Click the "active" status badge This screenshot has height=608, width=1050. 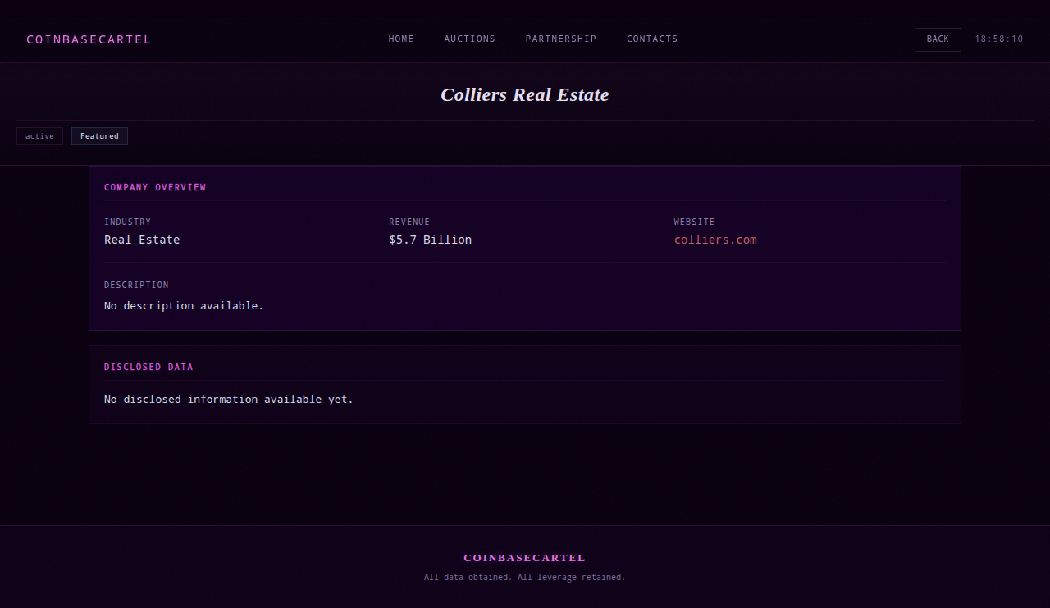[39, 136]
